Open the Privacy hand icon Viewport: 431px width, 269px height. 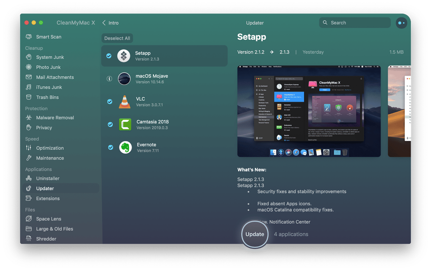coord(29,128)
